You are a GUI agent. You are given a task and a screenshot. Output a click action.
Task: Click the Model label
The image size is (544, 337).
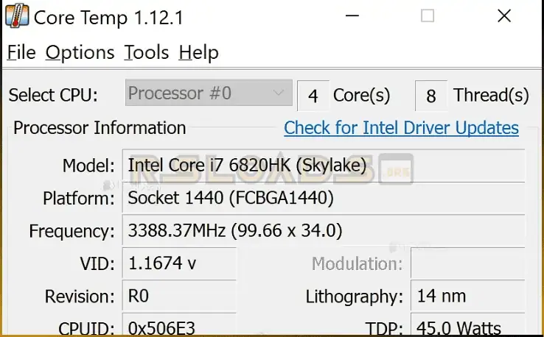(x=88, y=166)
